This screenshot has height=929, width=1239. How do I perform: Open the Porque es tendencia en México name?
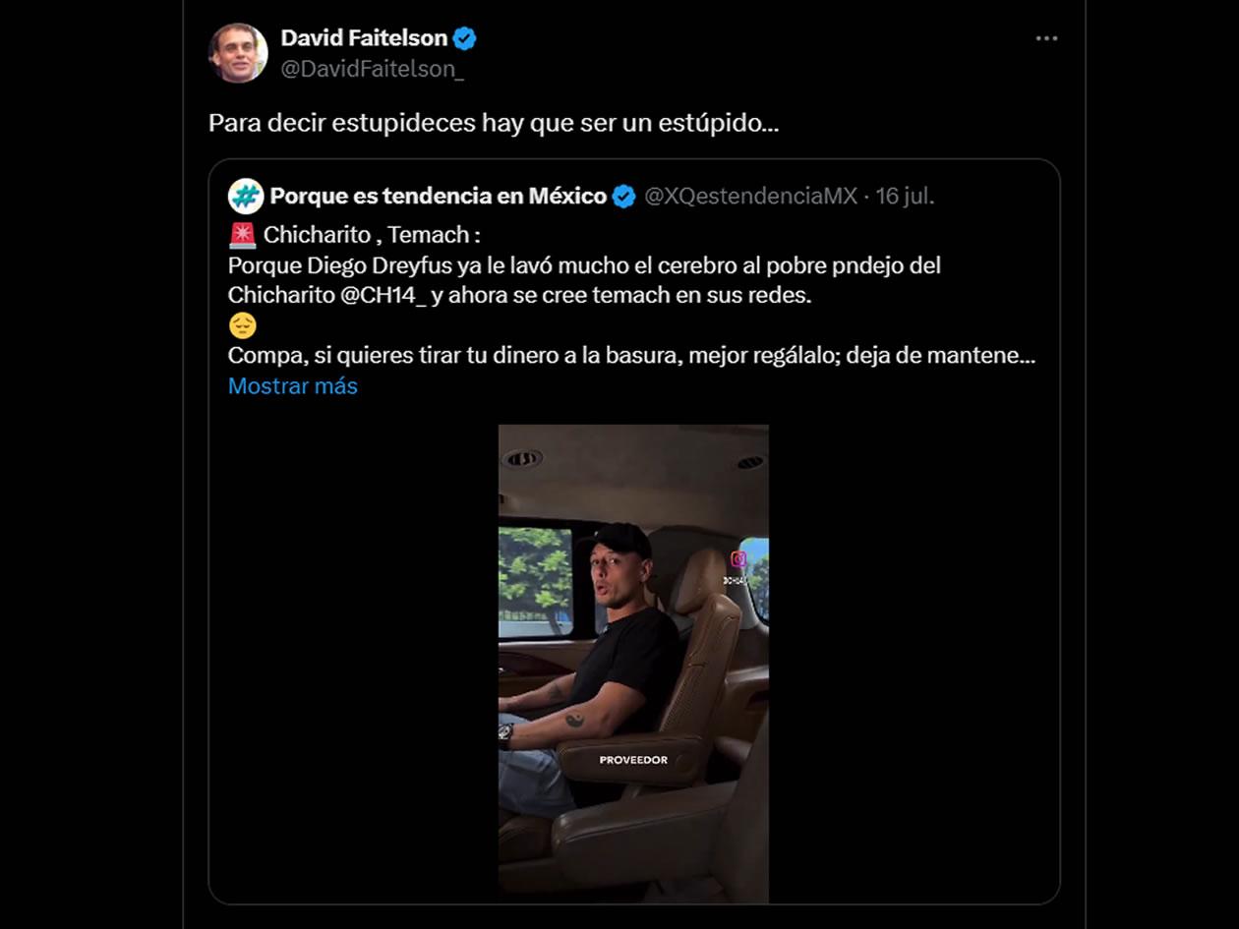438,197
